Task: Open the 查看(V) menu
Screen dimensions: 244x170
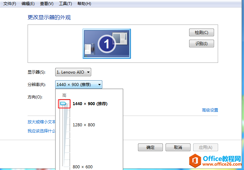Action: [47, 4]
